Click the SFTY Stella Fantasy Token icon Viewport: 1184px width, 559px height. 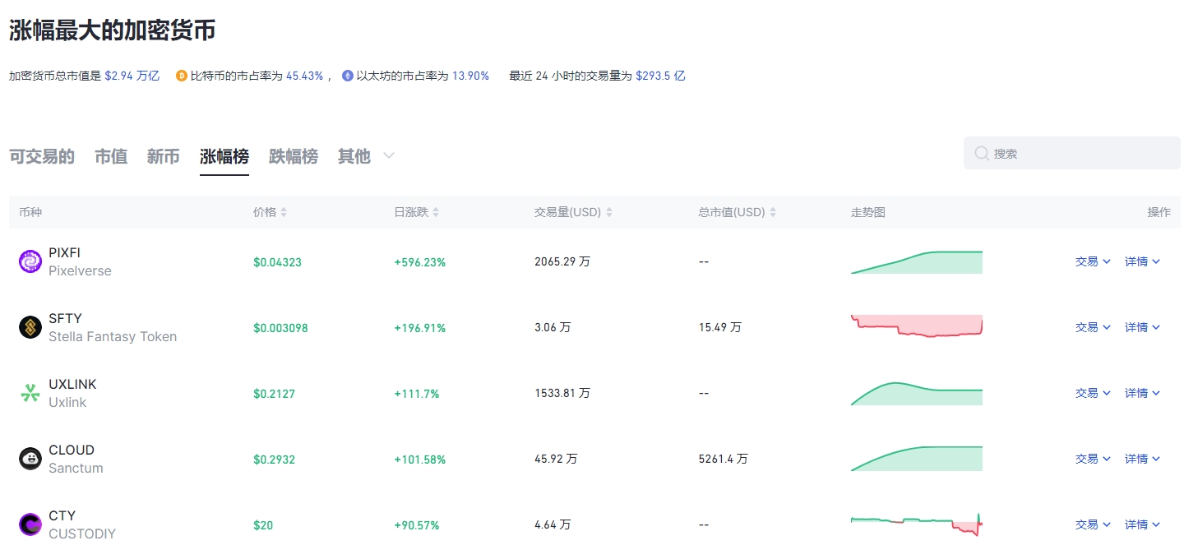pyautogui.click(x=30, y=327)
